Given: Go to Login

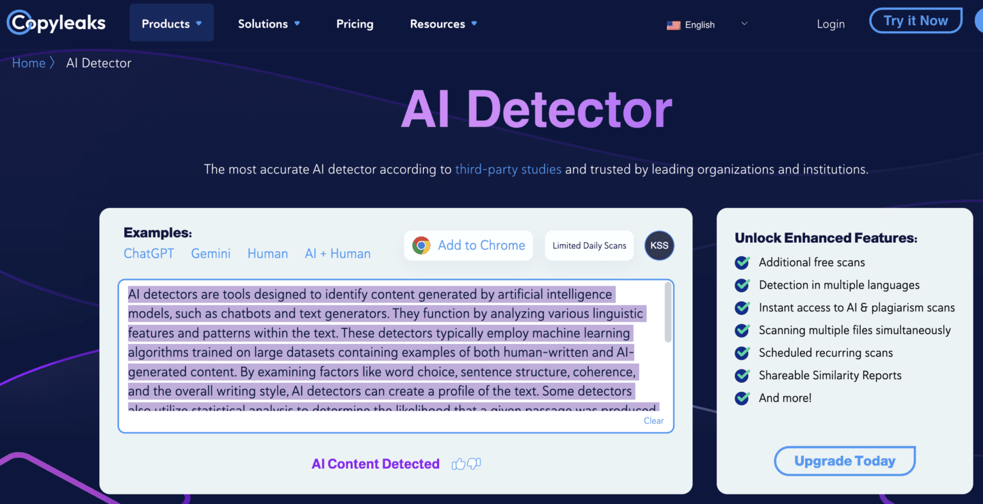Looking at the screenshot, I should pos(831,24).
